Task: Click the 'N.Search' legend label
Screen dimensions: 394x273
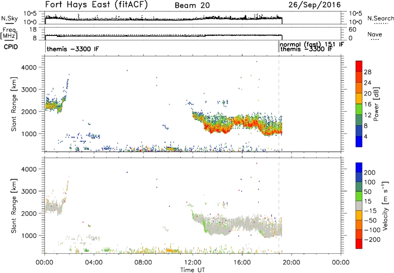Action: pos(380,18)
